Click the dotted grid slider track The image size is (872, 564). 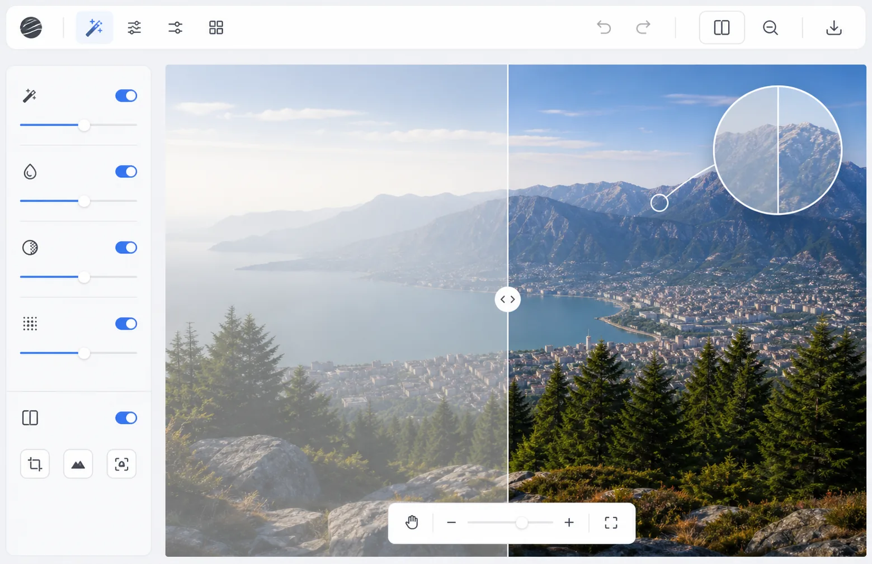coord(78,353)
